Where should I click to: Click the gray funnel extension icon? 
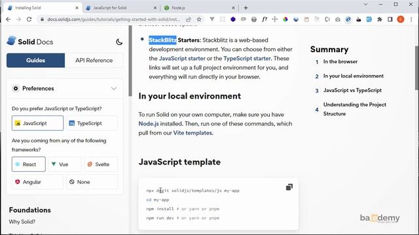212,19
